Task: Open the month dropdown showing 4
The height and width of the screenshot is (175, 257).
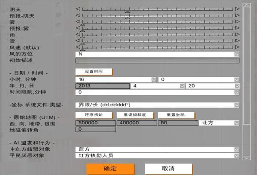Action: point(158,86)
